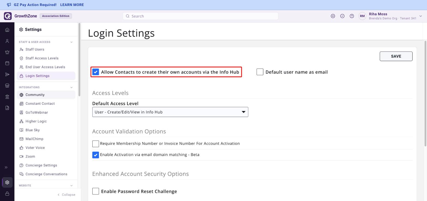Open the Contacts person icon in rail

click(7, 41)
